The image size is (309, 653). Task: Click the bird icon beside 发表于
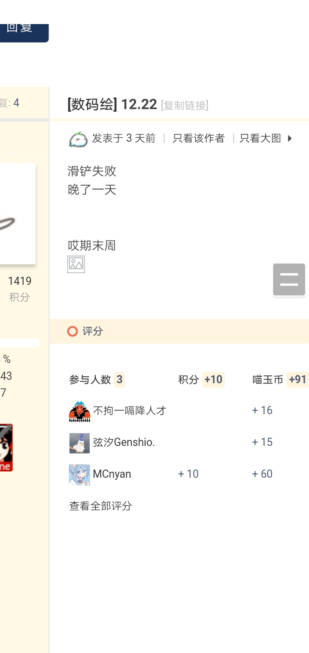click(78, 139)
